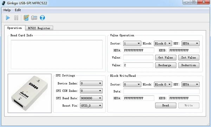Switch to the RC522 Register tab
Screen dimensions: 211x127
pos(39,28)
